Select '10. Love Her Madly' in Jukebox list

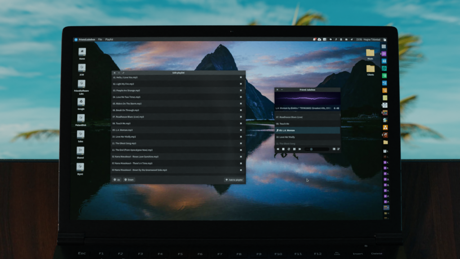click(x=307, y=137)
